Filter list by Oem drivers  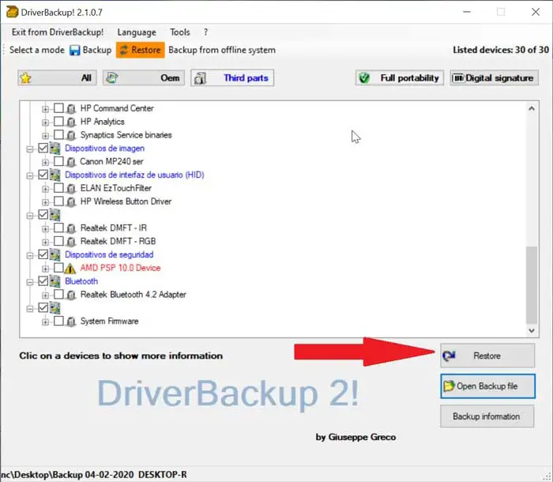click(x=144, y=78)
